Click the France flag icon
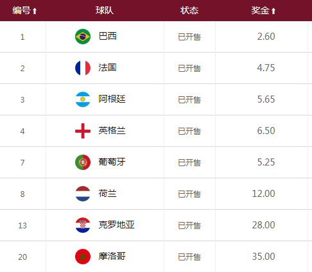 click(83, 68)
